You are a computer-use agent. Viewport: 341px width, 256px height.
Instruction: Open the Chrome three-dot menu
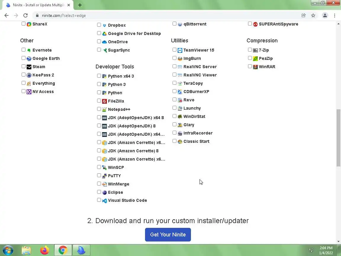pyautogui.click(x=334, y=15)
